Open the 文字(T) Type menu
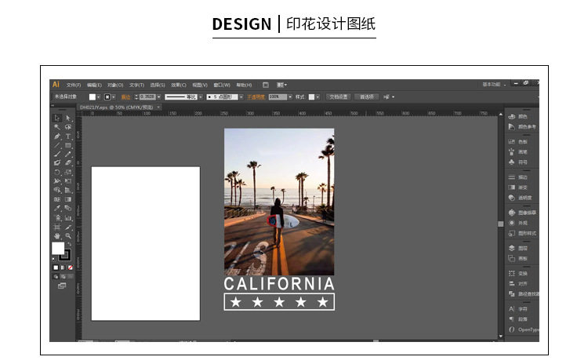This screenshot has height=364, width=588. (x=136, y=86)
